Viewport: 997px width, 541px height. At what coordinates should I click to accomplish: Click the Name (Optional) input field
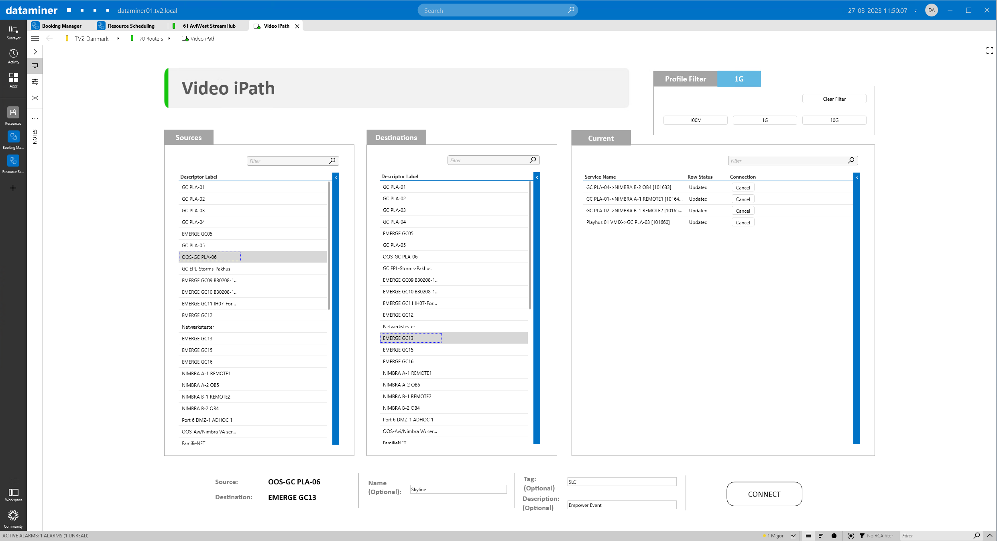click(x=458, y=489)
